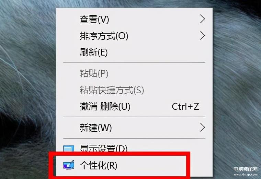This screenshot has width=261, height=179.
Task: Select 排序方式(O) in context menu
Action: [134, 36]
